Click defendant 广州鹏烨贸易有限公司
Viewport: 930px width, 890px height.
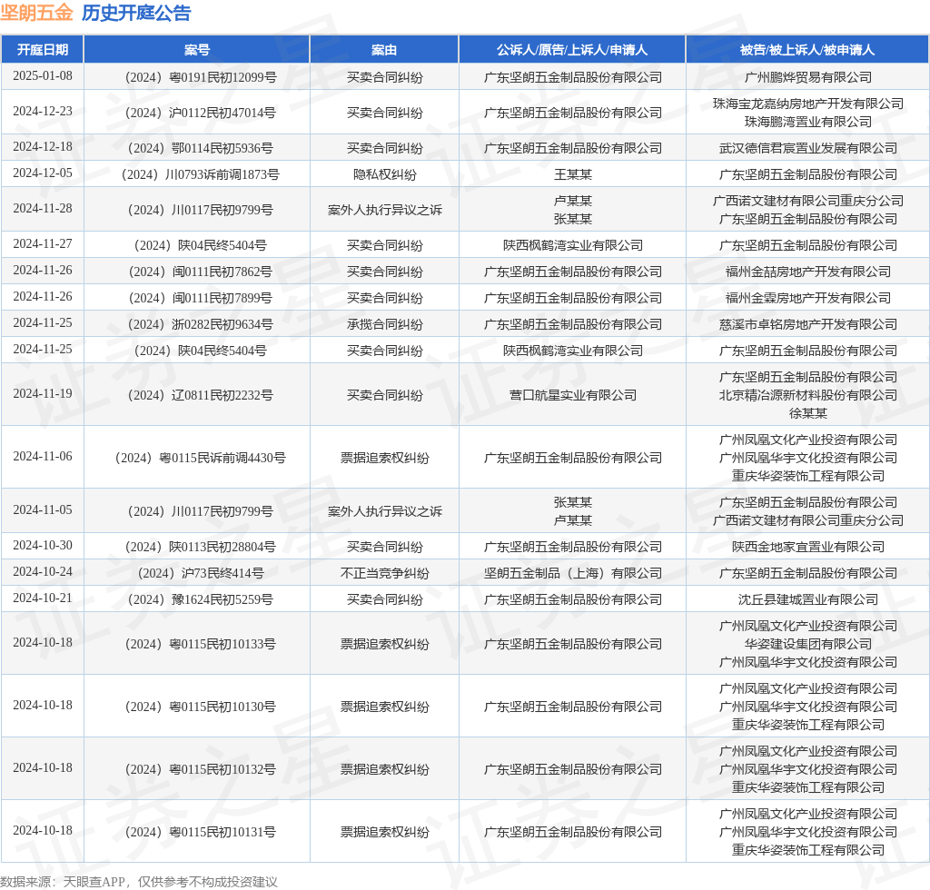coord(807,77)
